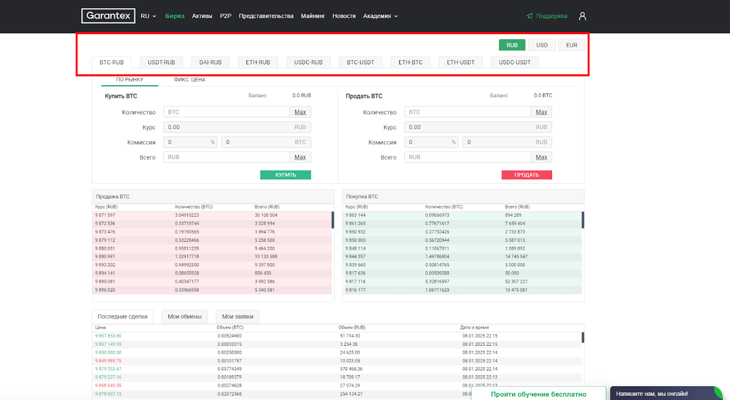Select sell order at 9 872 536

[212, 223]
